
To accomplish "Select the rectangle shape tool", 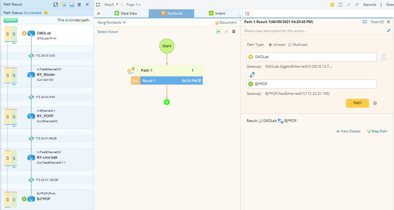I will point(340,5).
